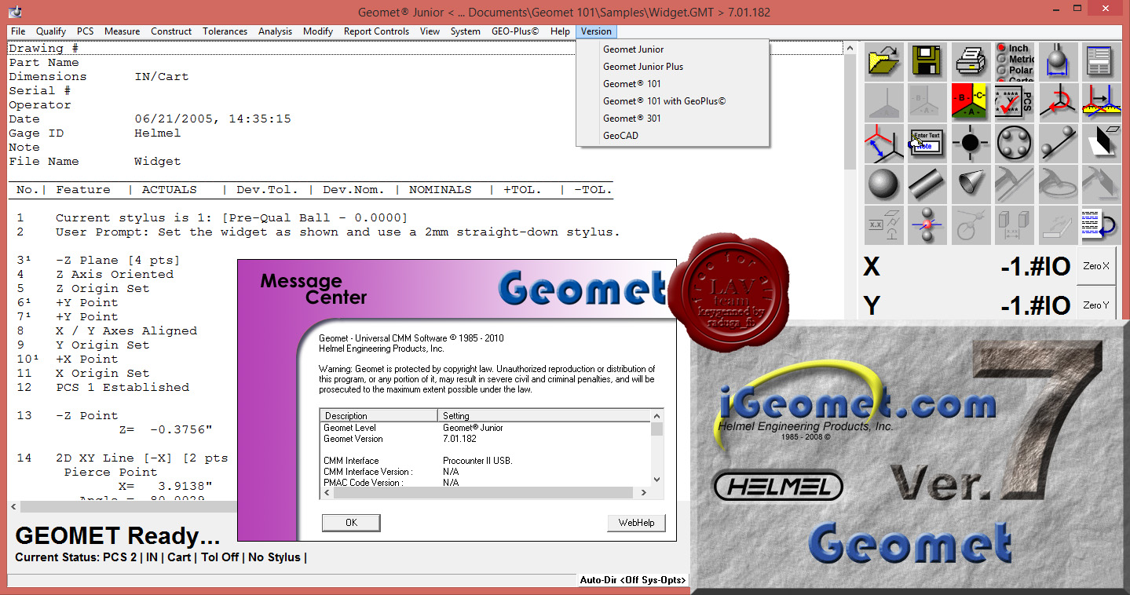Click the PCS checkmark icon
Screen dimensions: 1130x595
(x=1014, y=101)
